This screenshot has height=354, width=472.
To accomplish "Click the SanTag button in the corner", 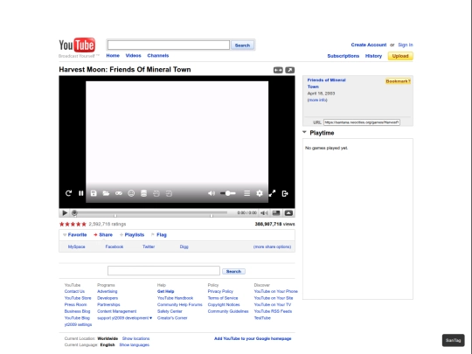I will pos(453,341).
